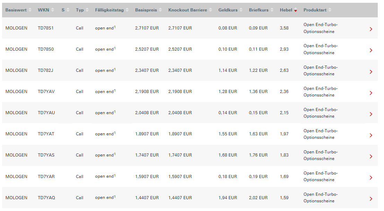384x211 pixels.
Task: Select WKN TD78S1
Action: (x=45, y=28)
